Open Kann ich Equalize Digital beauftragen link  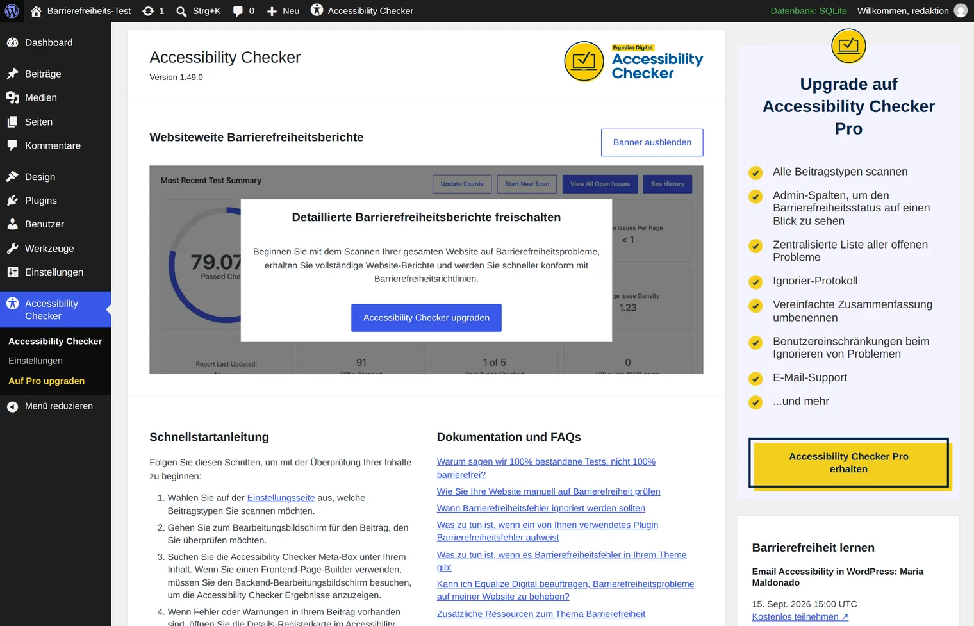point(565,590)
